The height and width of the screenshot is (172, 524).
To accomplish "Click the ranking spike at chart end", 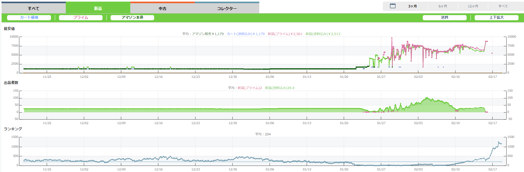I will point(499,142).
